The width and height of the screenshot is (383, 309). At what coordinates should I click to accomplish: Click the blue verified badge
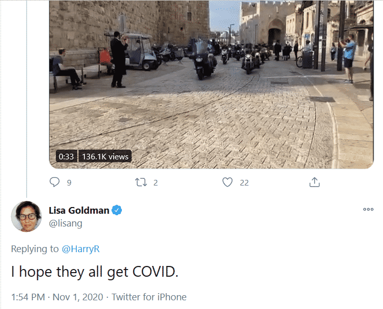(117, 210)
